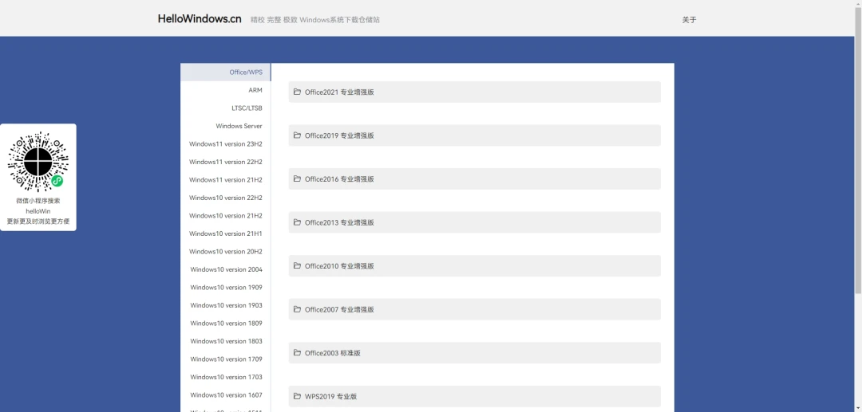Select Windows10 version 1903
The image size is (862, 412).
[x=225, y=305]
